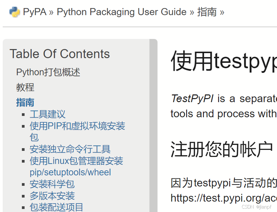Open Python Packaging User Guide breadcrumb
Screen dimensions: 277x212
click(122, 12)
